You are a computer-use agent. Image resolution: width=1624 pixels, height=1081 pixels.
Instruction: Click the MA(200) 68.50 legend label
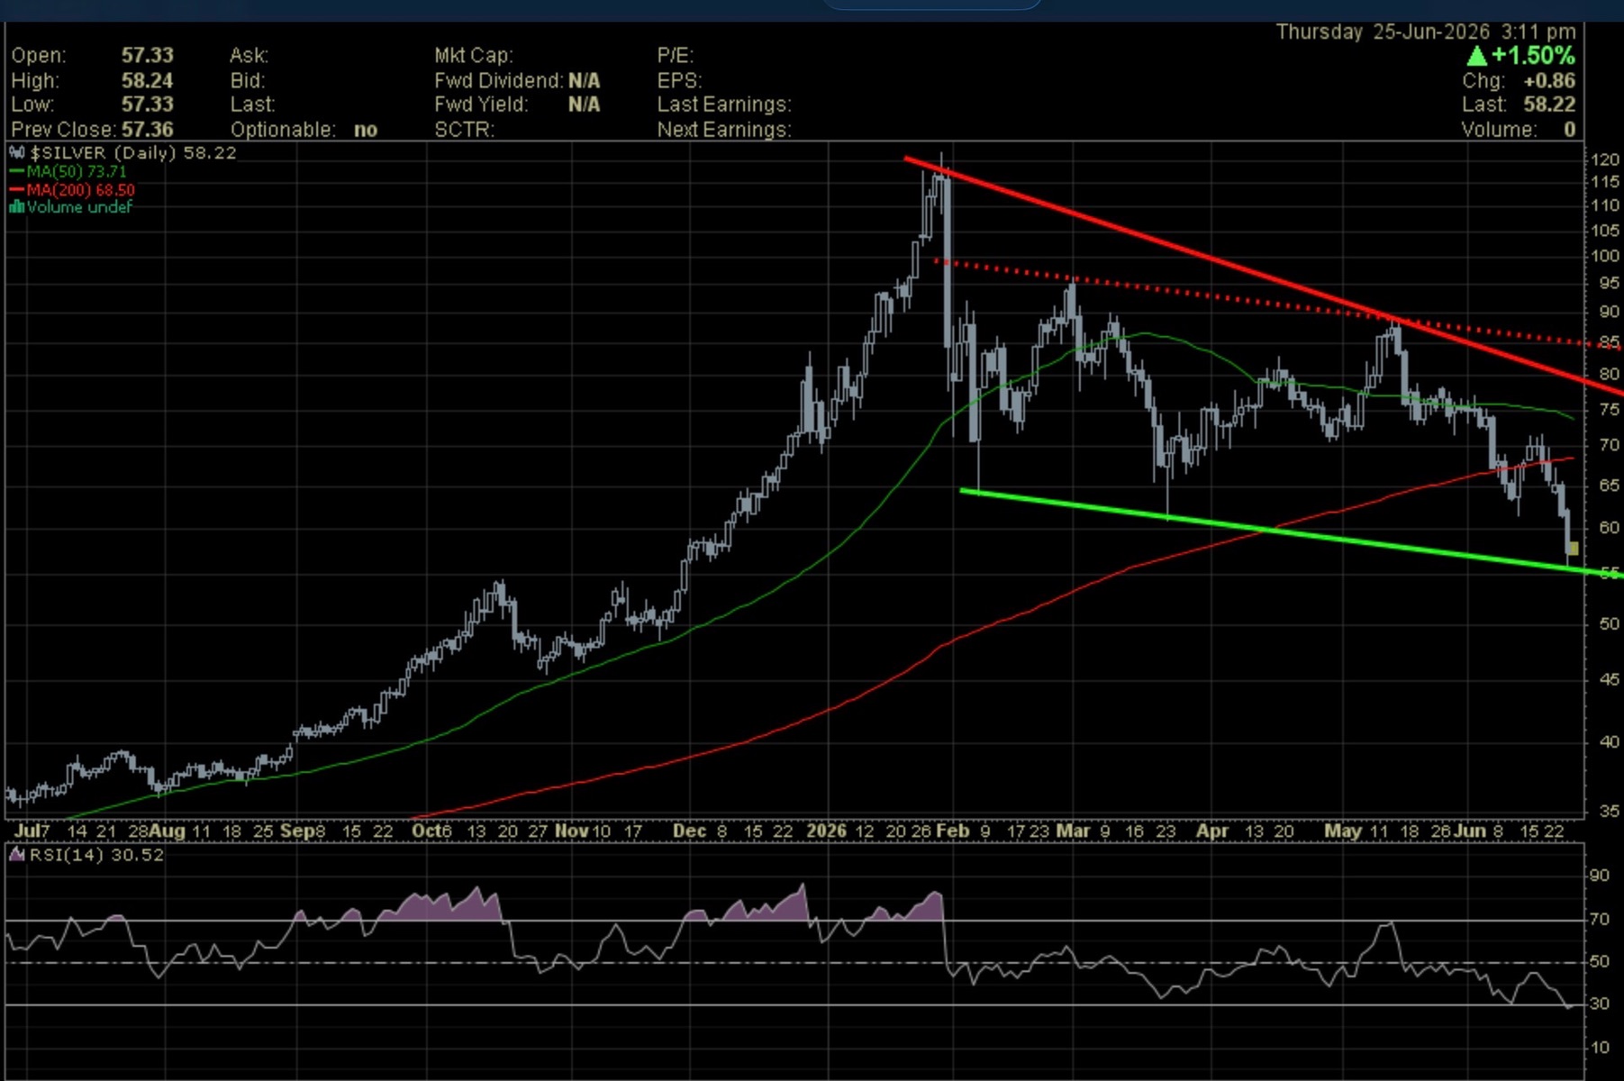[x=81, y=190]
